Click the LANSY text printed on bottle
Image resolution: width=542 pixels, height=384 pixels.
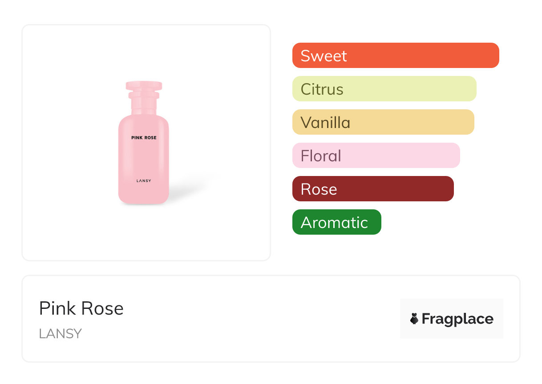pyautogui.click(x=144, y=180)
